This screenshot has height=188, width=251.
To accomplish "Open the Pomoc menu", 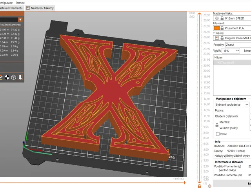I will tap(20, 3).
